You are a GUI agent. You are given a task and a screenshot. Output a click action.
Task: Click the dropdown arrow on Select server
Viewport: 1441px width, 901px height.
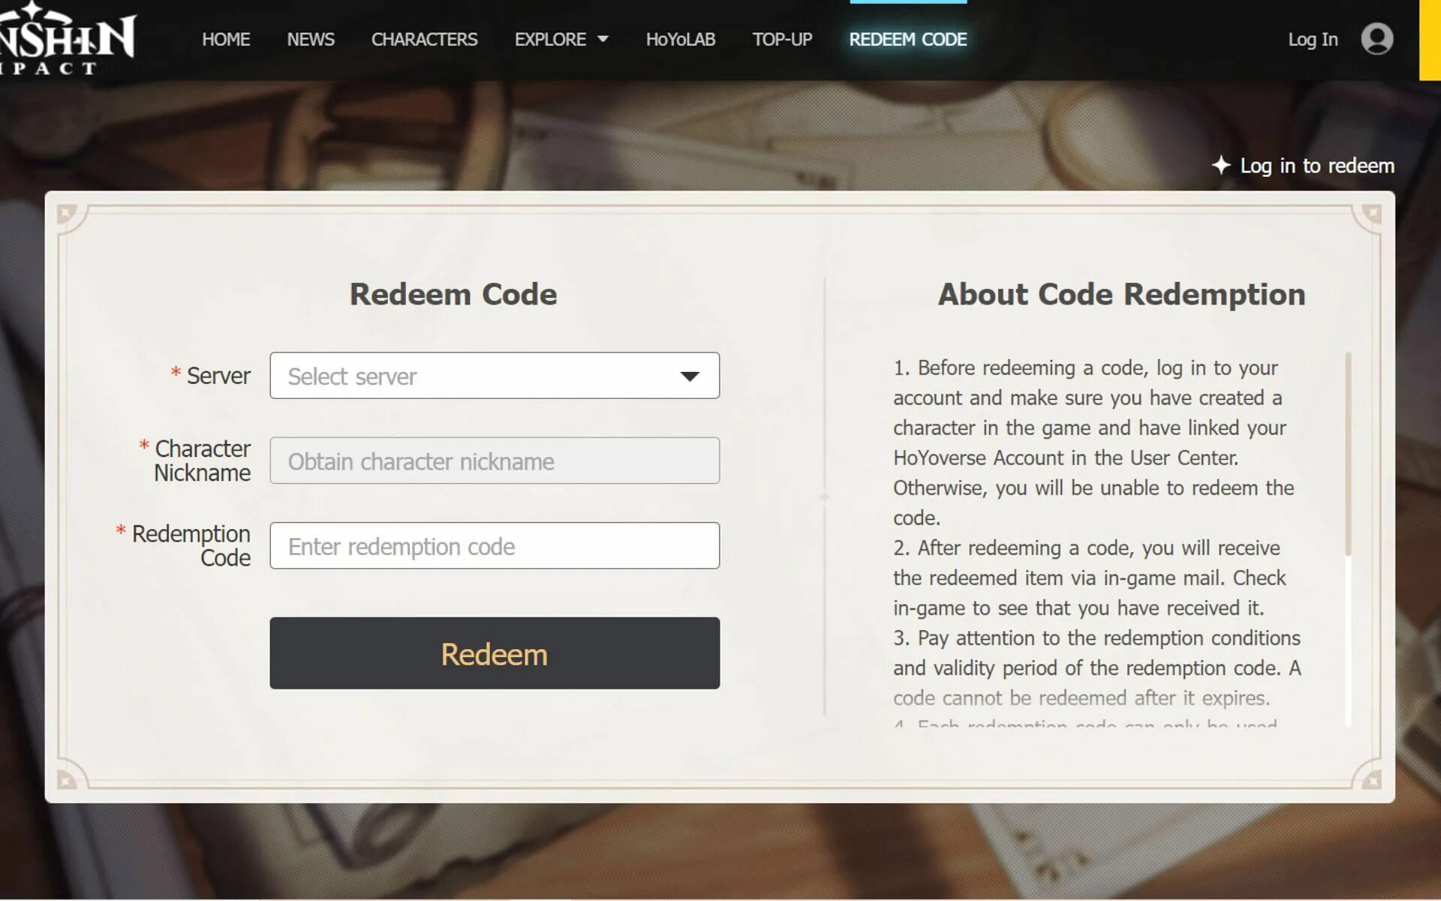(690, 374)
